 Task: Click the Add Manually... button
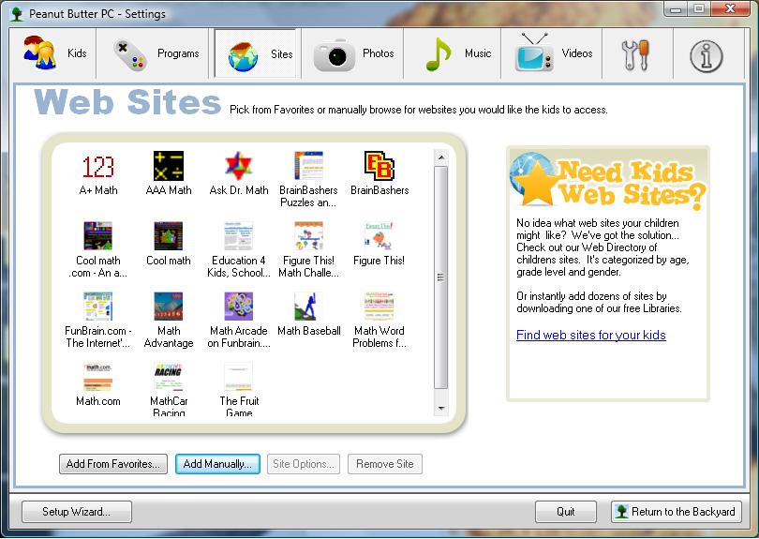(x=217, y=464)
